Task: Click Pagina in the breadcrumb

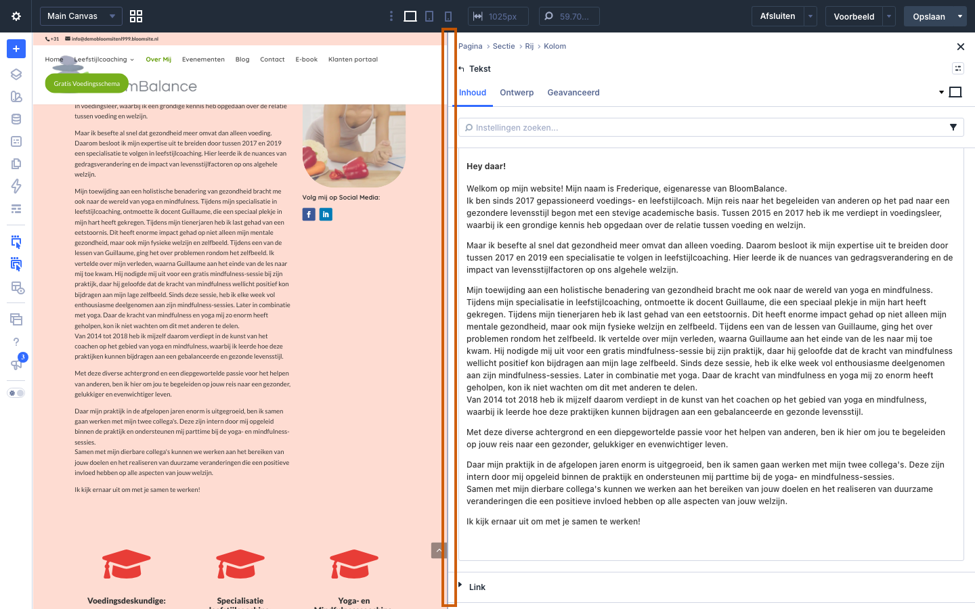Action: [471, 46]
